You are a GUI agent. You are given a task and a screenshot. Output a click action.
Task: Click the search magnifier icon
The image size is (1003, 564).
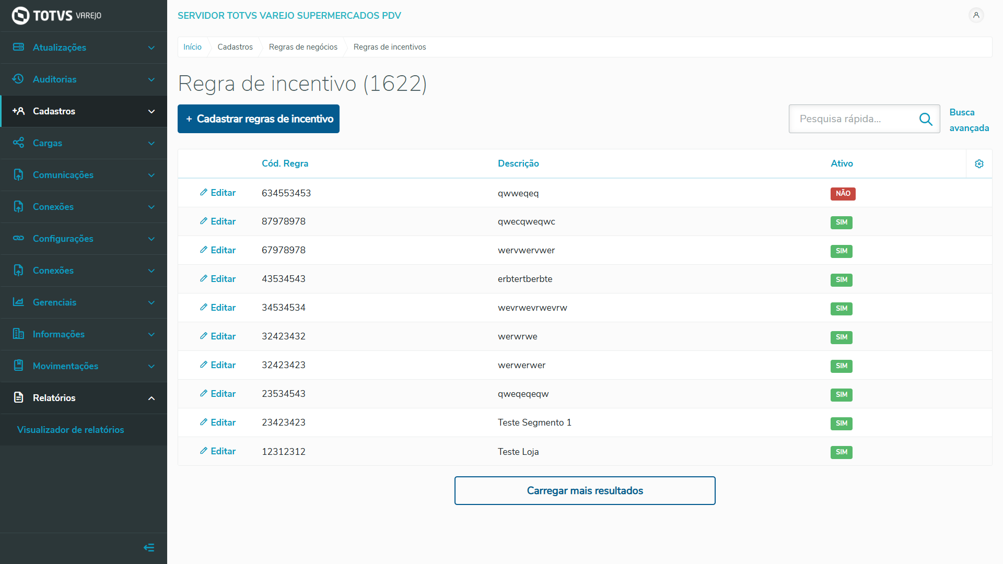point(926,119)
